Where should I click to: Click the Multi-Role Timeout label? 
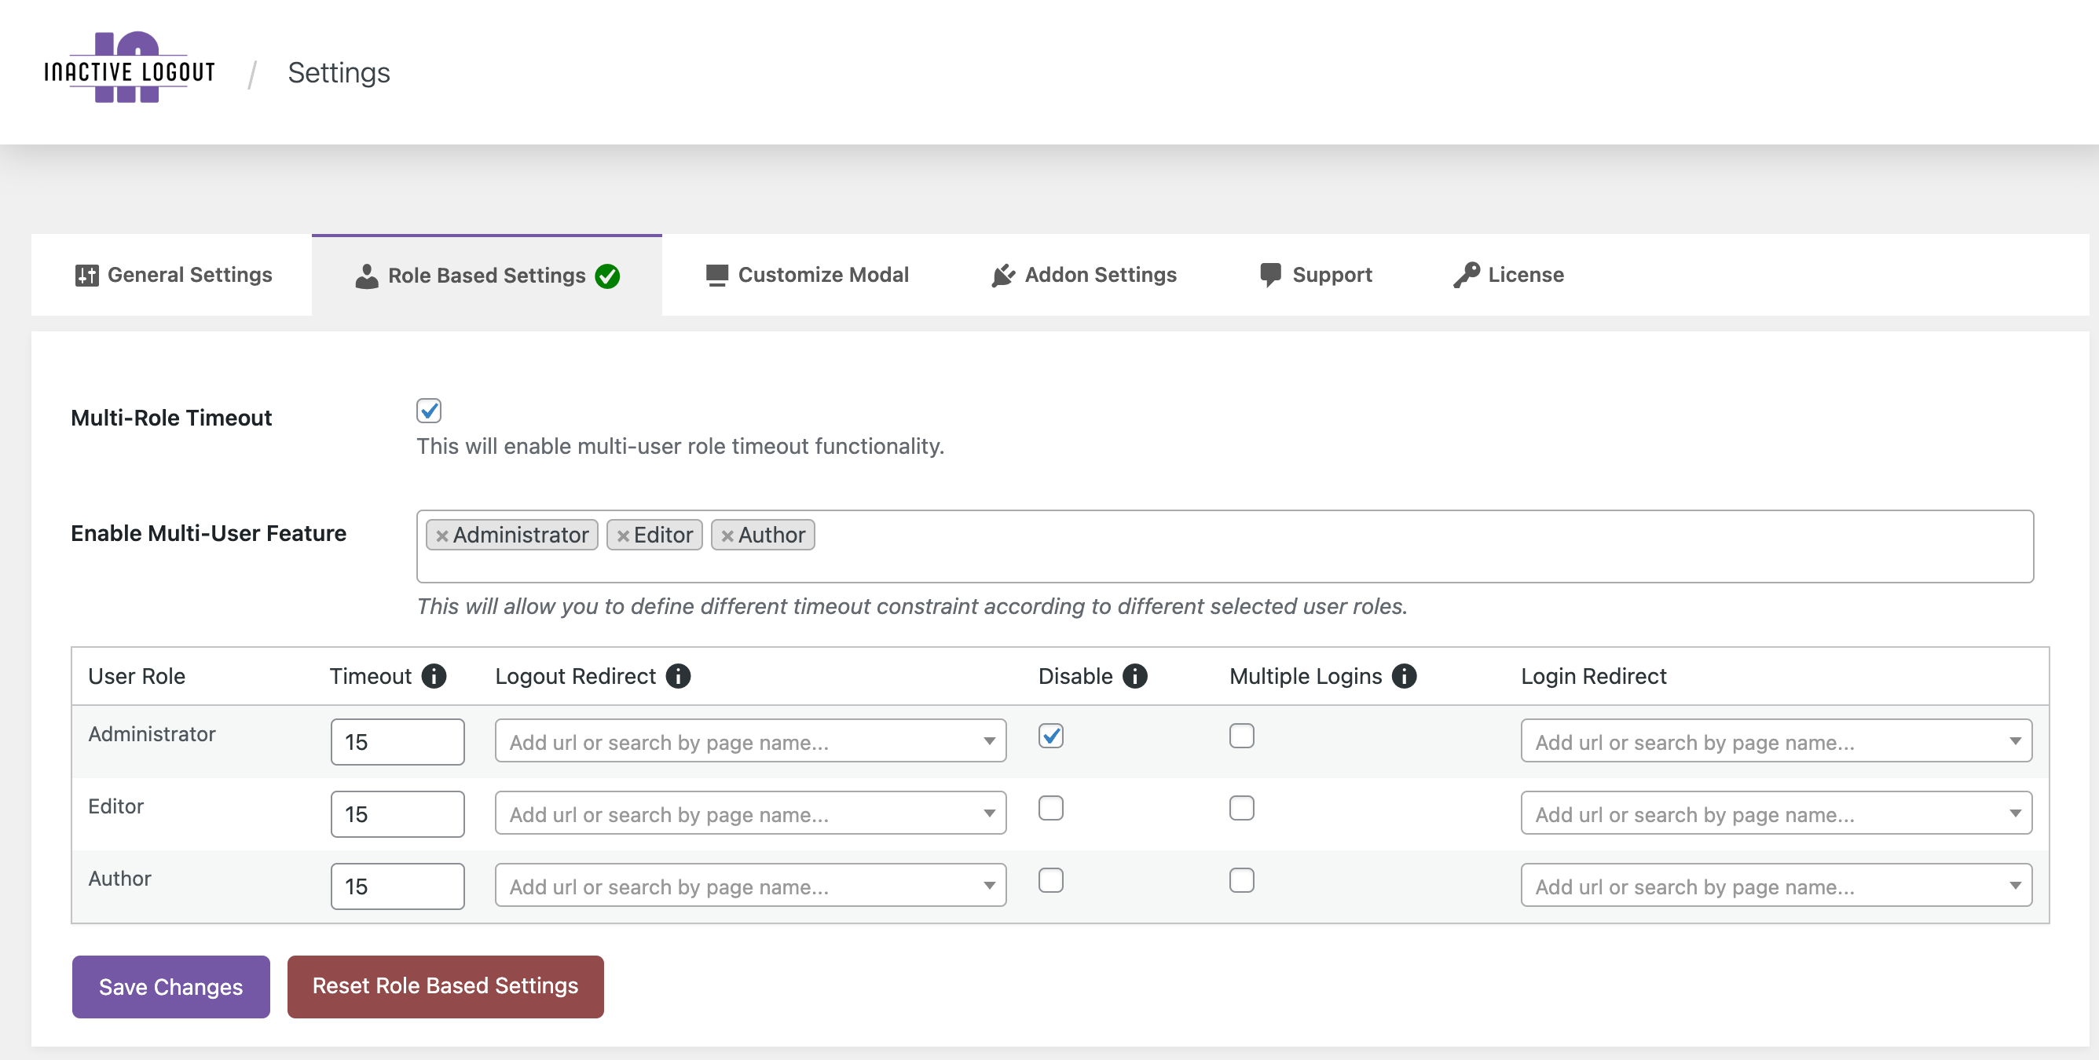pyautogui.click(x=171, y=418)
